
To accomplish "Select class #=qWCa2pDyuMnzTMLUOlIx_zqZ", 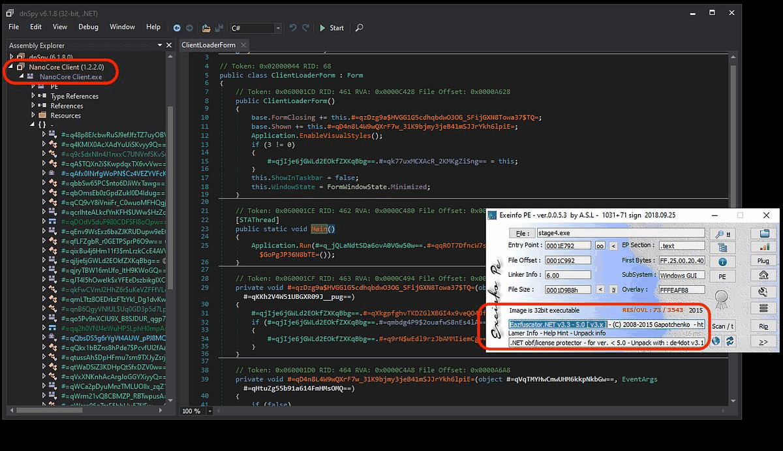I will coord(114,387).
